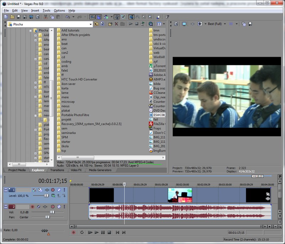Expand the Explorer views dropdown arrow
The image size is (285, 244).
(164, 24)
